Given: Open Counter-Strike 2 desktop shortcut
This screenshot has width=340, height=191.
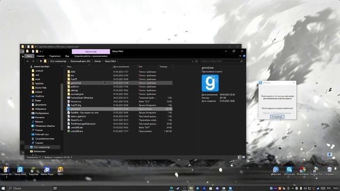Looking at the screenshot, I should 6,172.
